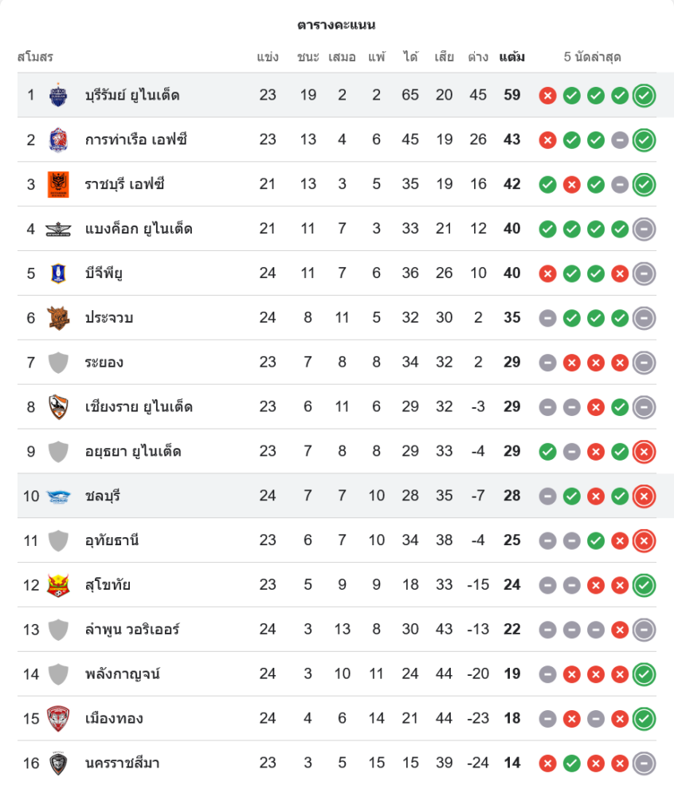
Task: Click the Port FC club logo
Action: click(58, 140)
